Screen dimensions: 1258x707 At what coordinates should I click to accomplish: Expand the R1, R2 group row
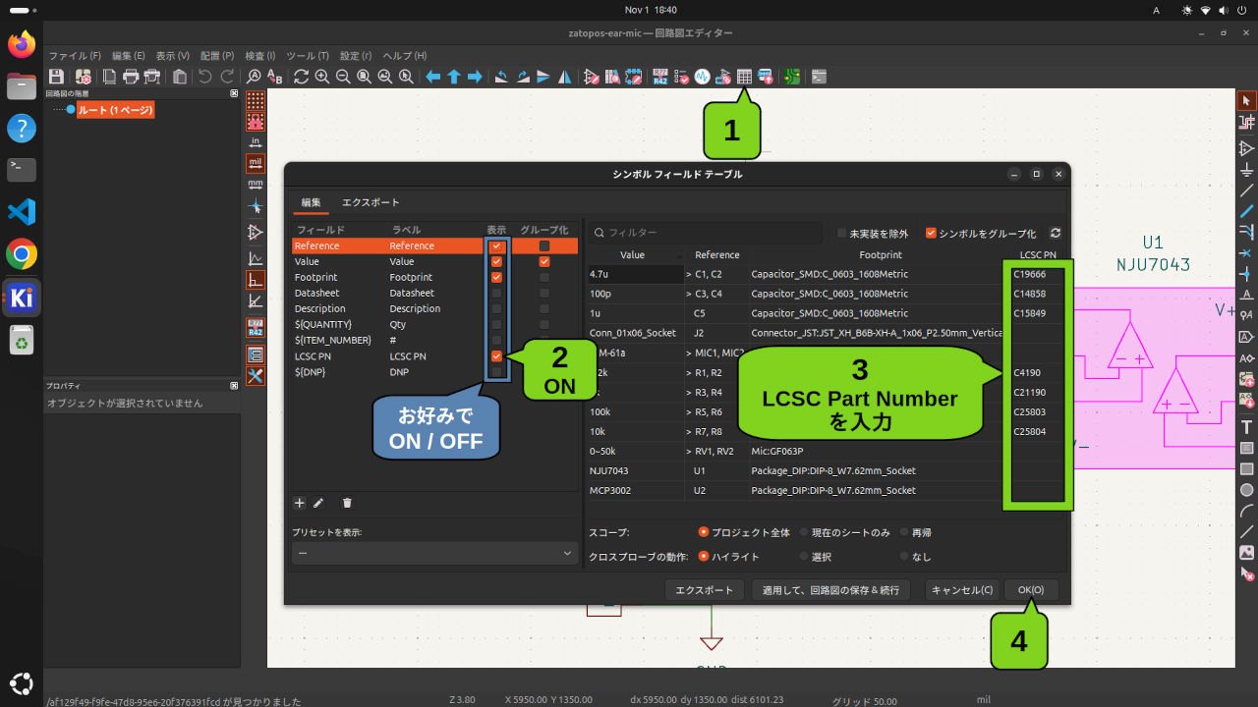coord(689,372)
